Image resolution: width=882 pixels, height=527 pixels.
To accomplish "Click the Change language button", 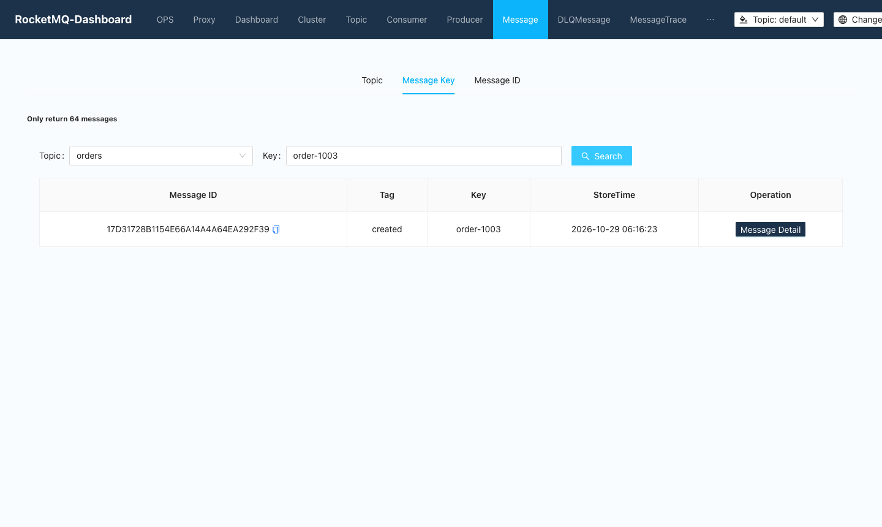I will [x=858, y=20].
